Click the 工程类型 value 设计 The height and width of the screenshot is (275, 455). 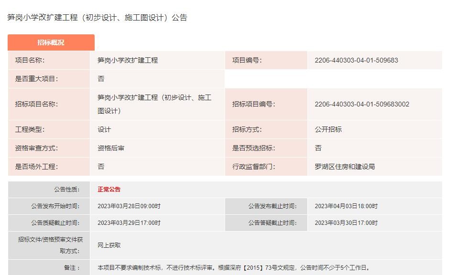[104, 129]
